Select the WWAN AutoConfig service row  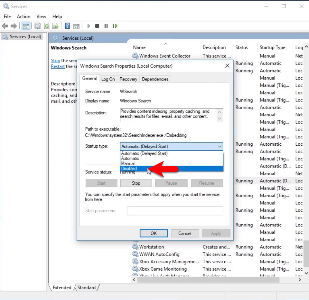218,254
